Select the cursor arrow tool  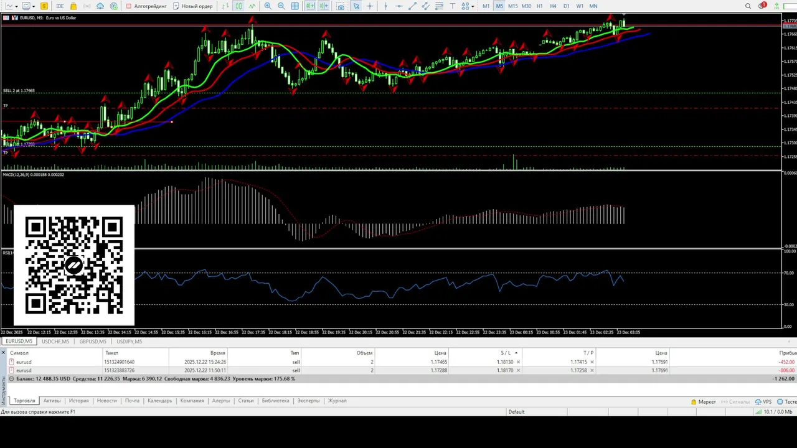[356, 6]
